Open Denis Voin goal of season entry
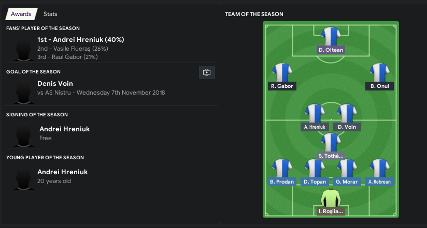 55,83
